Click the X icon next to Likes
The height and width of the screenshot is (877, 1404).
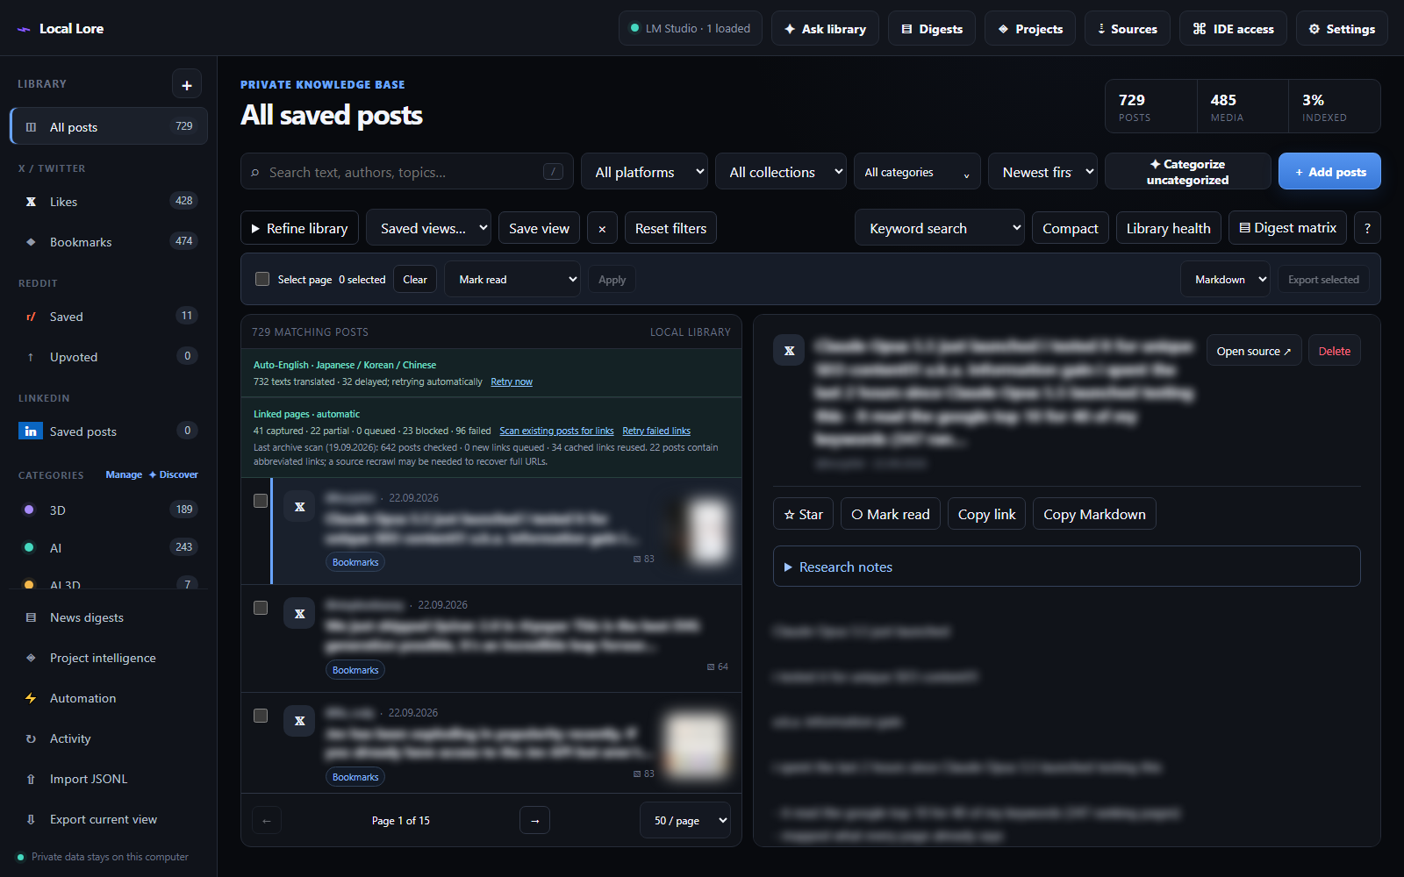click(31, 202)
